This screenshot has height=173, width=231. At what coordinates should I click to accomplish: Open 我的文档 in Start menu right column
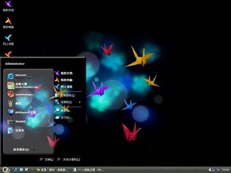(64, 73)
